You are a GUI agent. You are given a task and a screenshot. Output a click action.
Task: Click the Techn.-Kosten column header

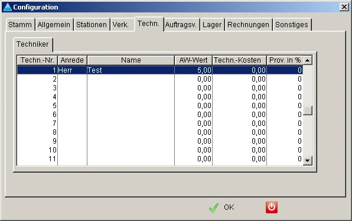tap(239, 60)
